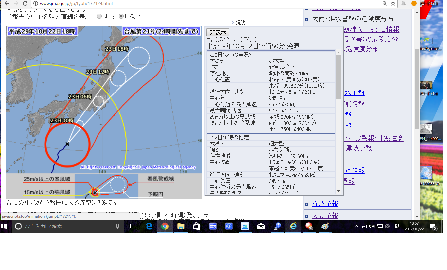The height and width of the screenshot is (270, 447).
Task: Click the 945hPa value in 22日18時の実況
Action: [277, 98]
